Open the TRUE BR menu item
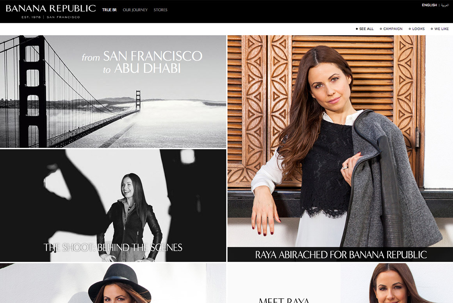The image size is (453, 303). click(109, 10)
